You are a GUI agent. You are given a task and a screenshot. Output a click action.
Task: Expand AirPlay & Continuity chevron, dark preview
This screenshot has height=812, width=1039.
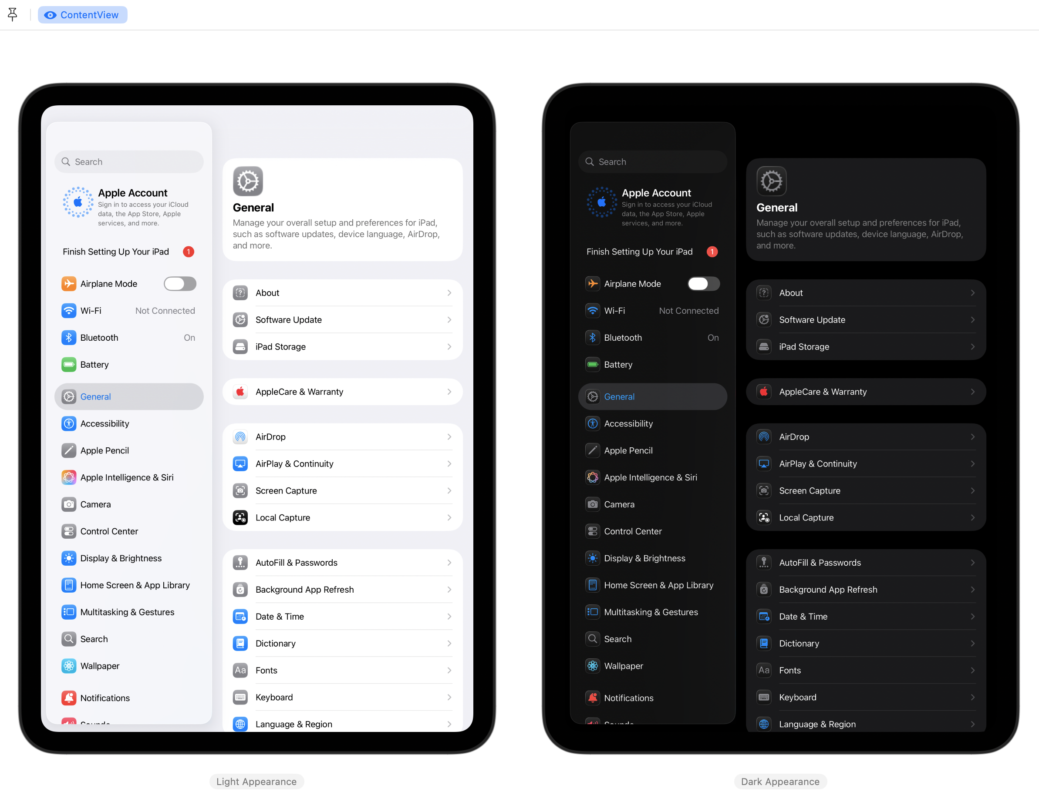[973, 463]
